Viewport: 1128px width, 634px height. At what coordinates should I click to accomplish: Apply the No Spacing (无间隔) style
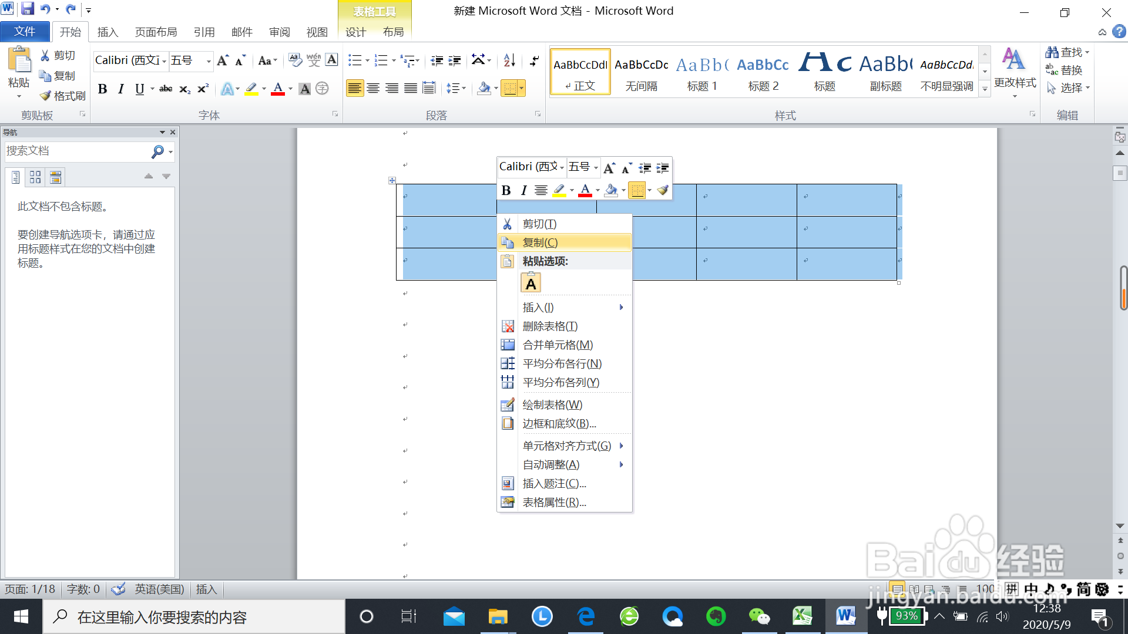click(x=642, y=72)
